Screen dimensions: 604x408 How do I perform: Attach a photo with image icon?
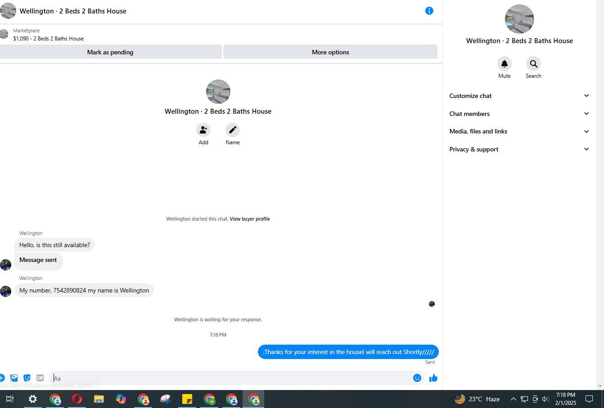(14, 378)
